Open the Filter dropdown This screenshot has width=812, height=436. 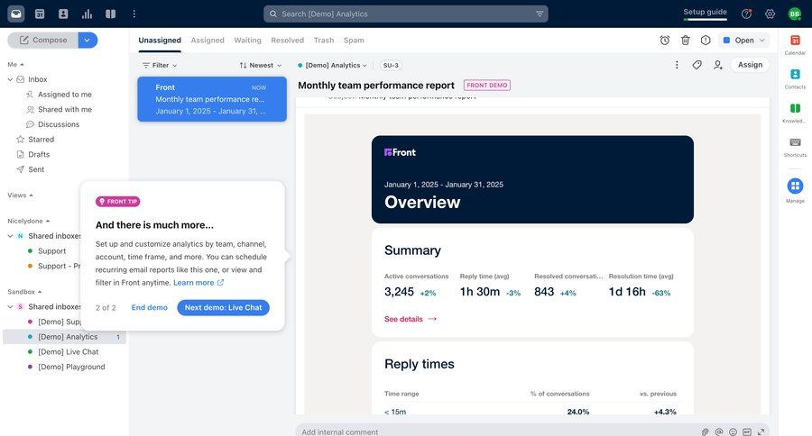click(160, 65)
